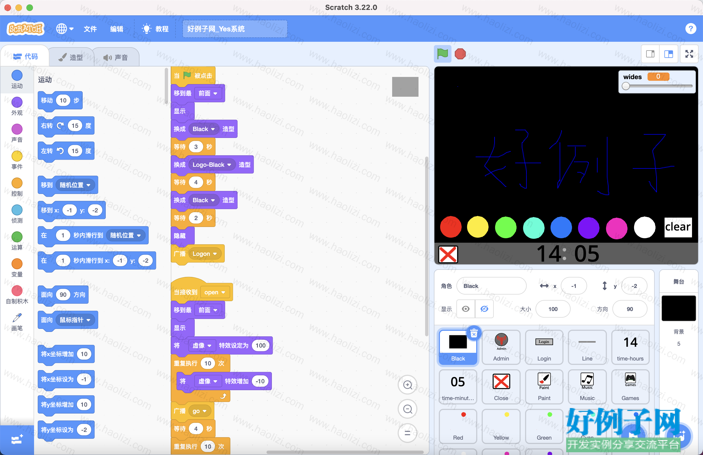This screenshot has width=703, height=455.
Task: Select the 控制 block category
Action: (x=17, y=187)
